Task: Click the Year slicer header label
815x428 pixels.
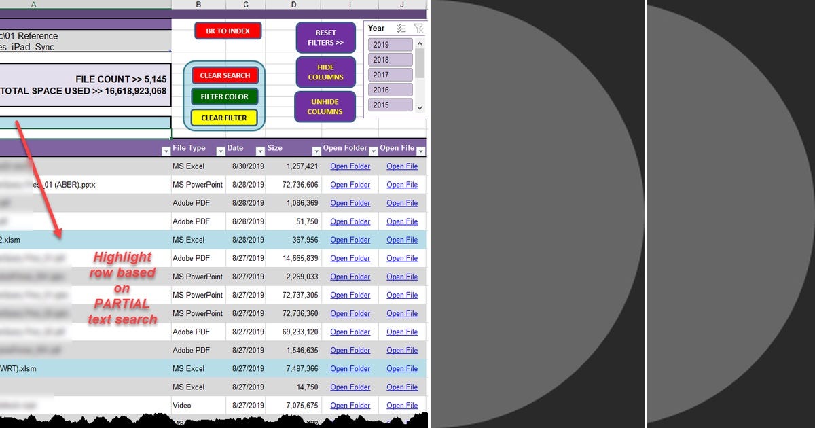Action: (x=376, y=29)
